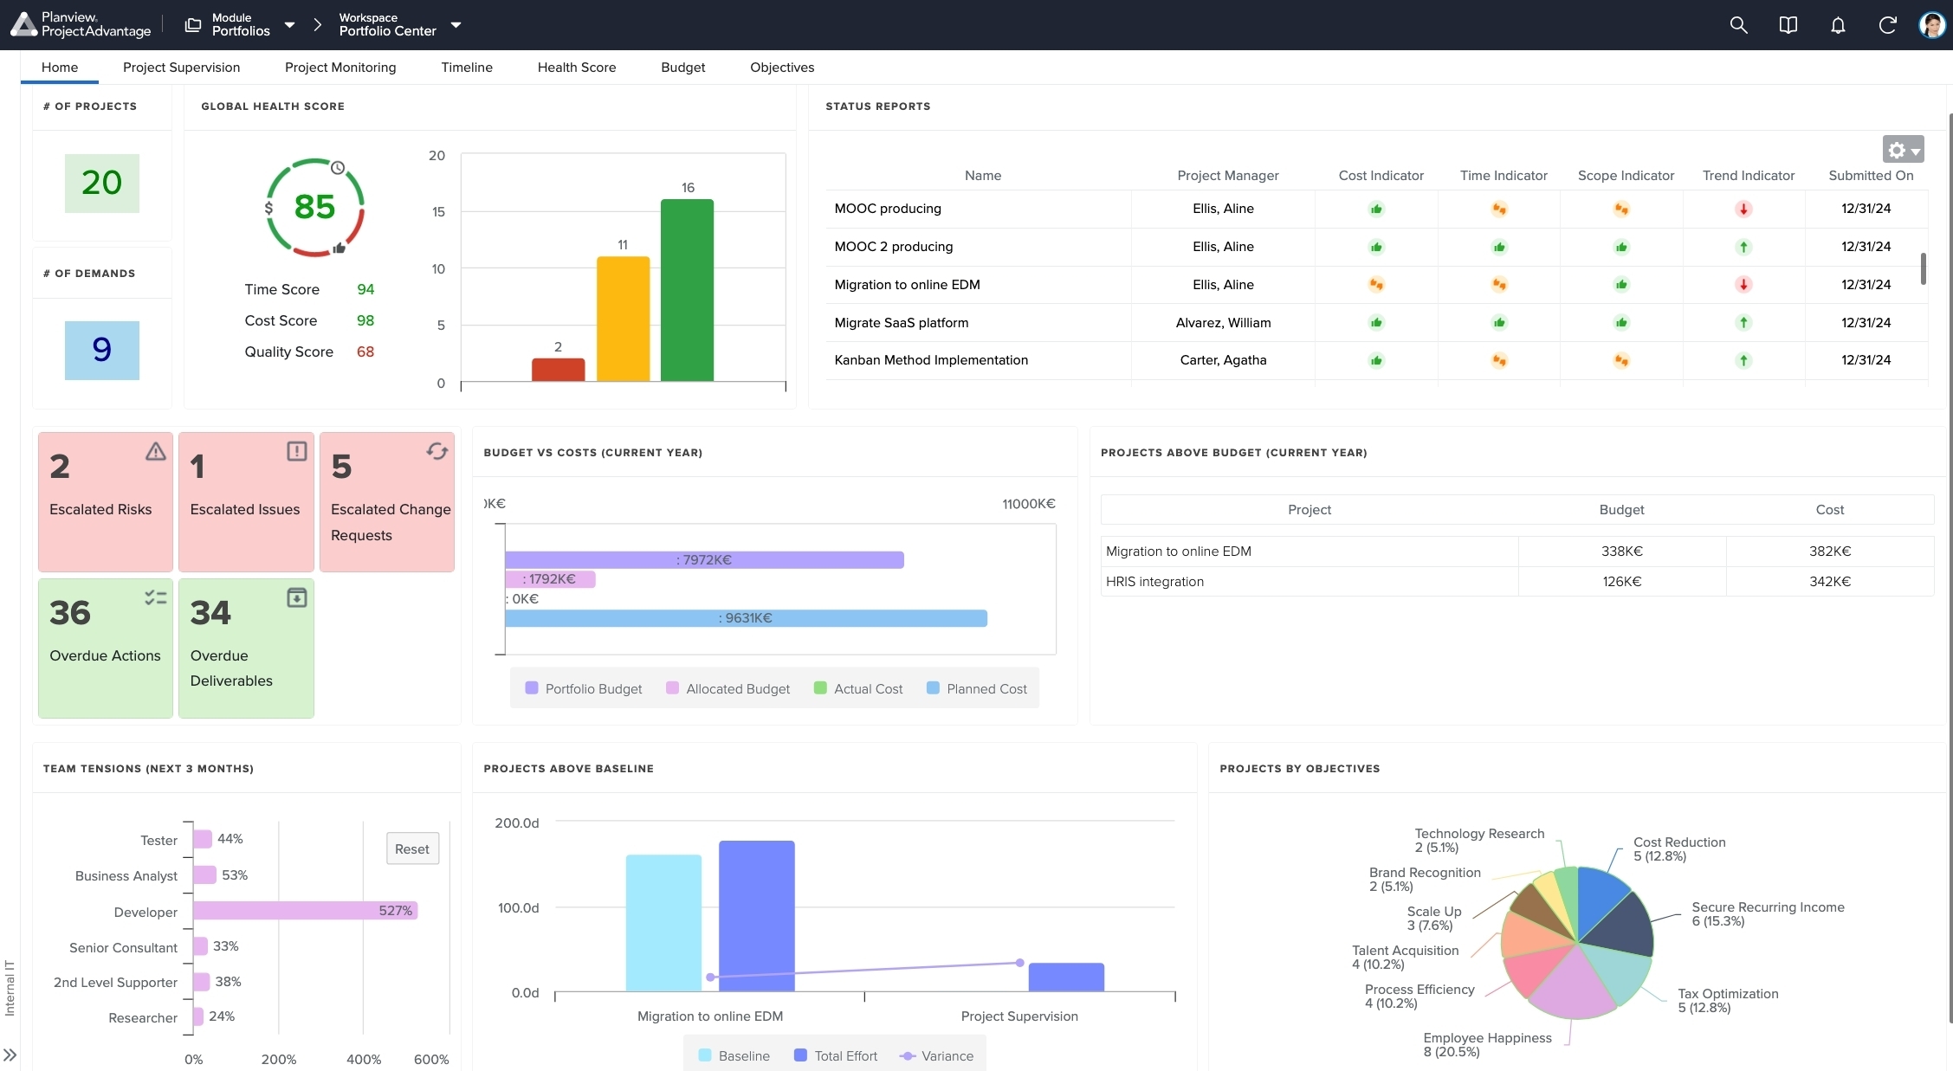Click the Actual Cost color swatch in the legend
Screen dimensions: 1953x1071
[818, 688]
